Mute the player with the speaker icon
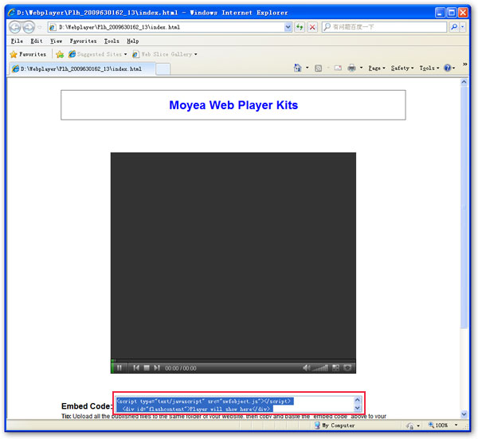This screenshot has width=478, height=439. click(x=306, y=367)
